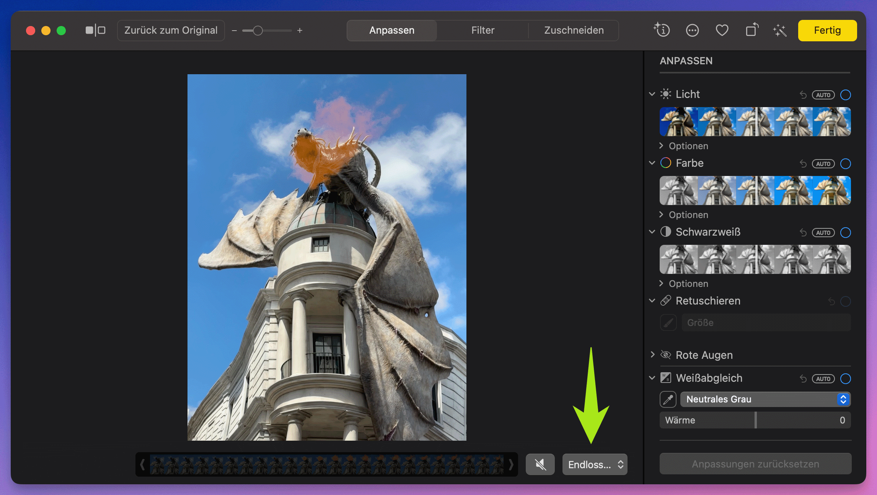The width and height of the screenshot is (877, 495).
Task: Open the photo info panel icon
Action: point(662,30)
